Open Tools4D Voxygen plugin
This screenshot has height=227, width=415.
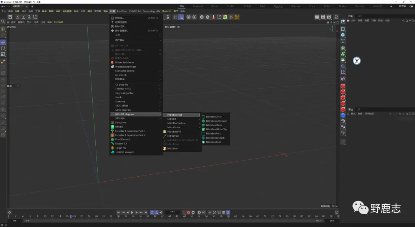click(x=136, y=152)
